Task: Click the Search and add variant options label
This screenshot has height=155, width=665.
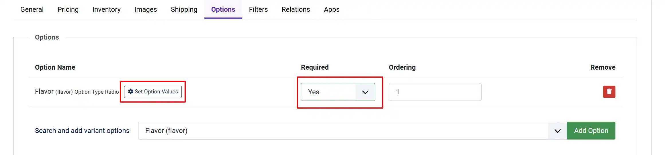Action: tap(82, 131)
